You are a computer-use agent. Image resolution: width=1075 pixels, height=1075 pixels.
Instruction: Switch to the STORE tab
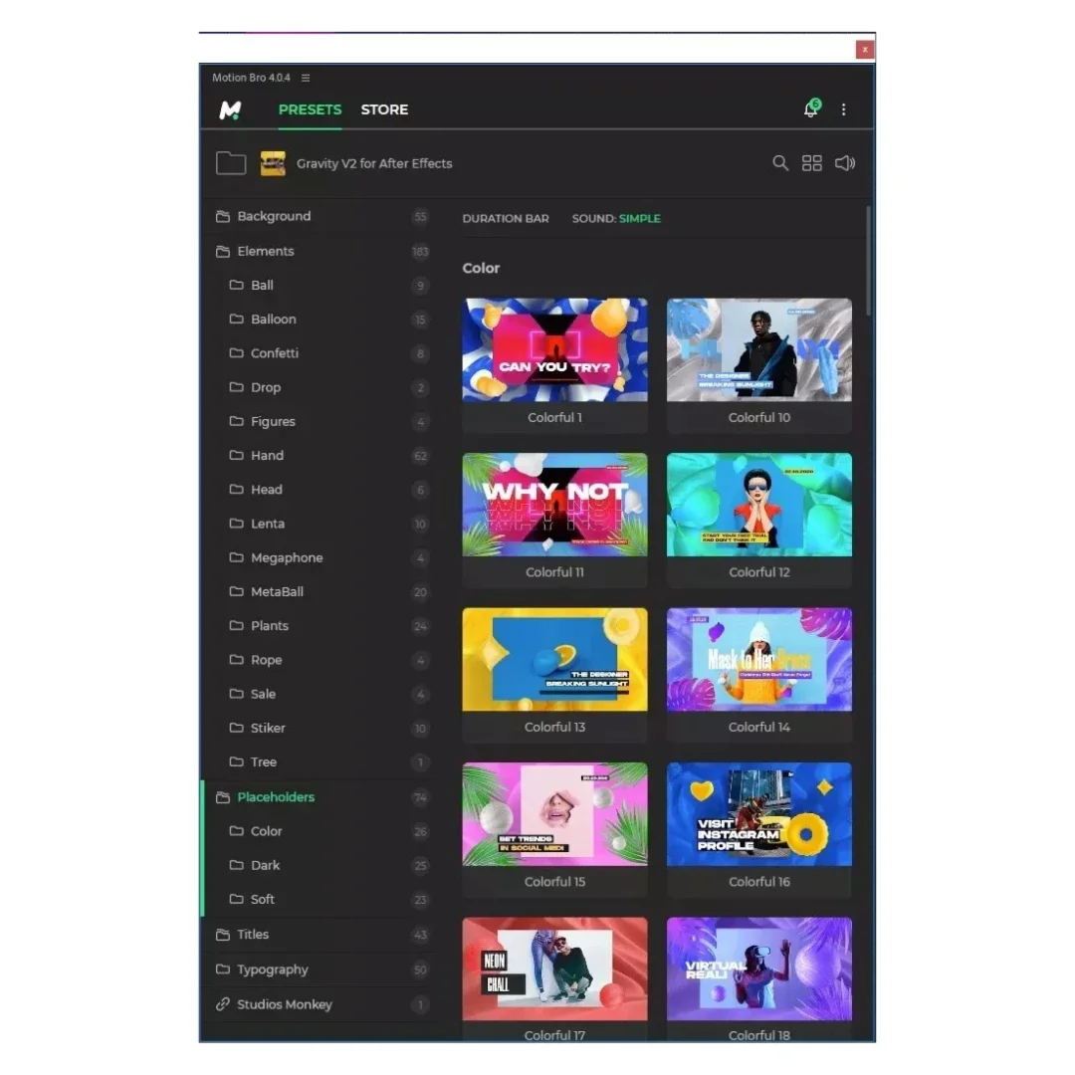(x=384, y=109)
